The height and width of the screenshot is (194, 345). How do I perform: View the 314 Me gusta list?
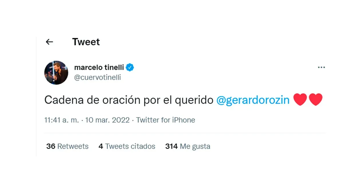pos(187,146)
